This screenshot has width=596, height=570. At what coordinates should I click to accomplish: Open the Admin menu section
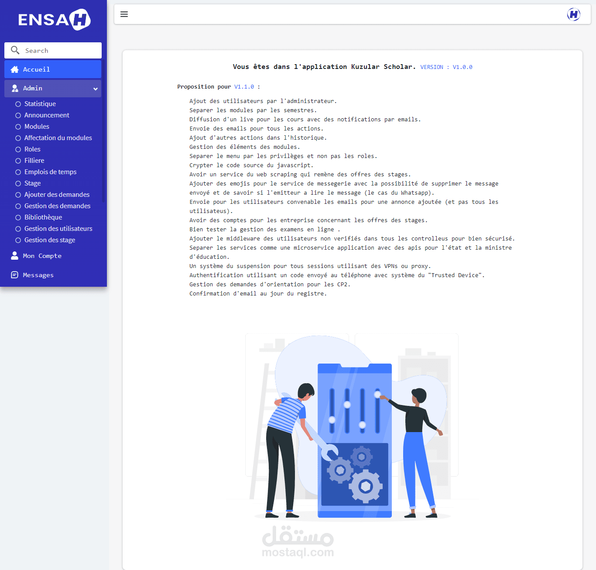[x=53, y=88]
